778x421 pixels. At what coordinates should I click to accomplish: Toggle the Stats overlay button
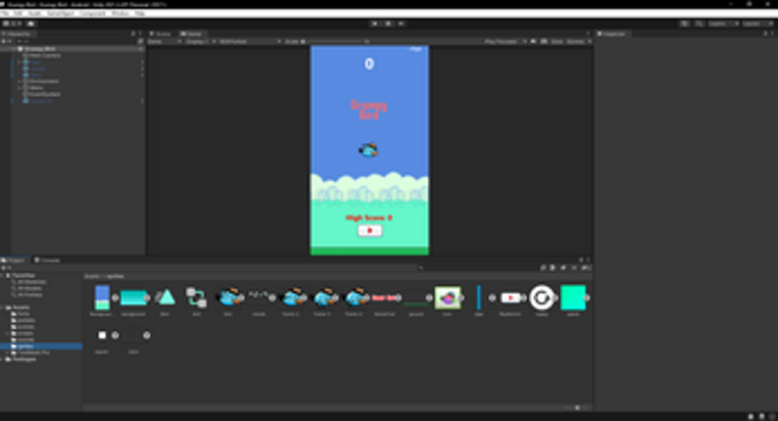[557, 42]
